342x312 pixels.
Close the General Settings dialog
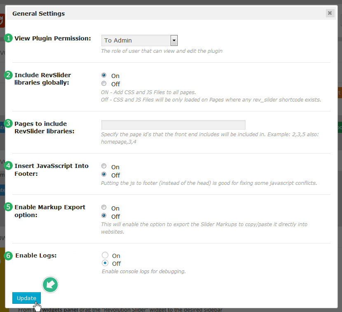[x=330, y=13]
